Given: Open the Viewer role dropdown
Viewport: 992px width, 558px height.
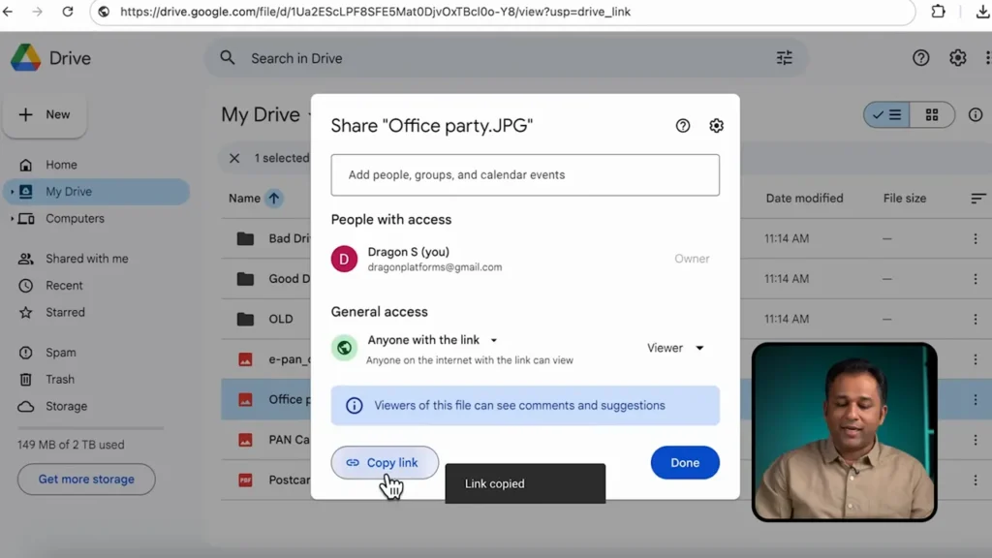Looking at the screenshot, I should [675, 348].
